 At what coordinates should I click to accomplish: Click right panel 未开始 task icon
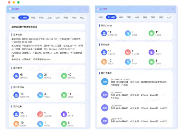coord(128,62)
